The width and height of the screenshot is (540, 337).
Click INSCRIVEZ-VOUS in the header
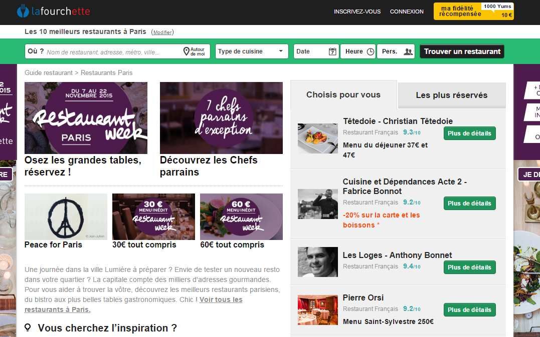coord(357,11)
